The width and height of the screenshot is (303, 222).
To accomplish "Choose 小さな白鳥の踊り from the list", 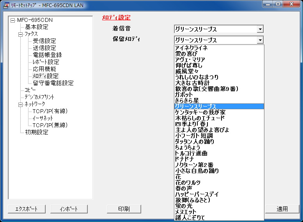I will 219,170.
